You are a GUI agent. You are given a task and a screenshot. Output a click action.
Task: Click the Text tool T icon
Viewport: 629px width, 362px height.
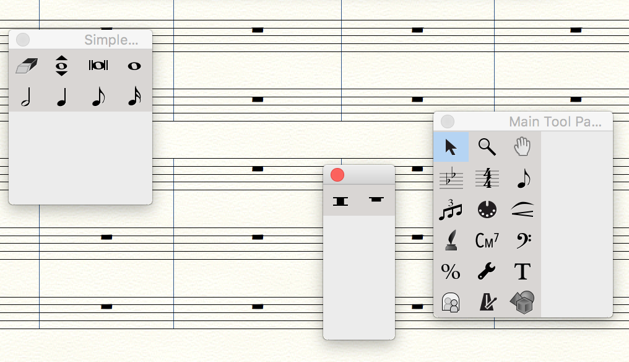pos(523,271)
